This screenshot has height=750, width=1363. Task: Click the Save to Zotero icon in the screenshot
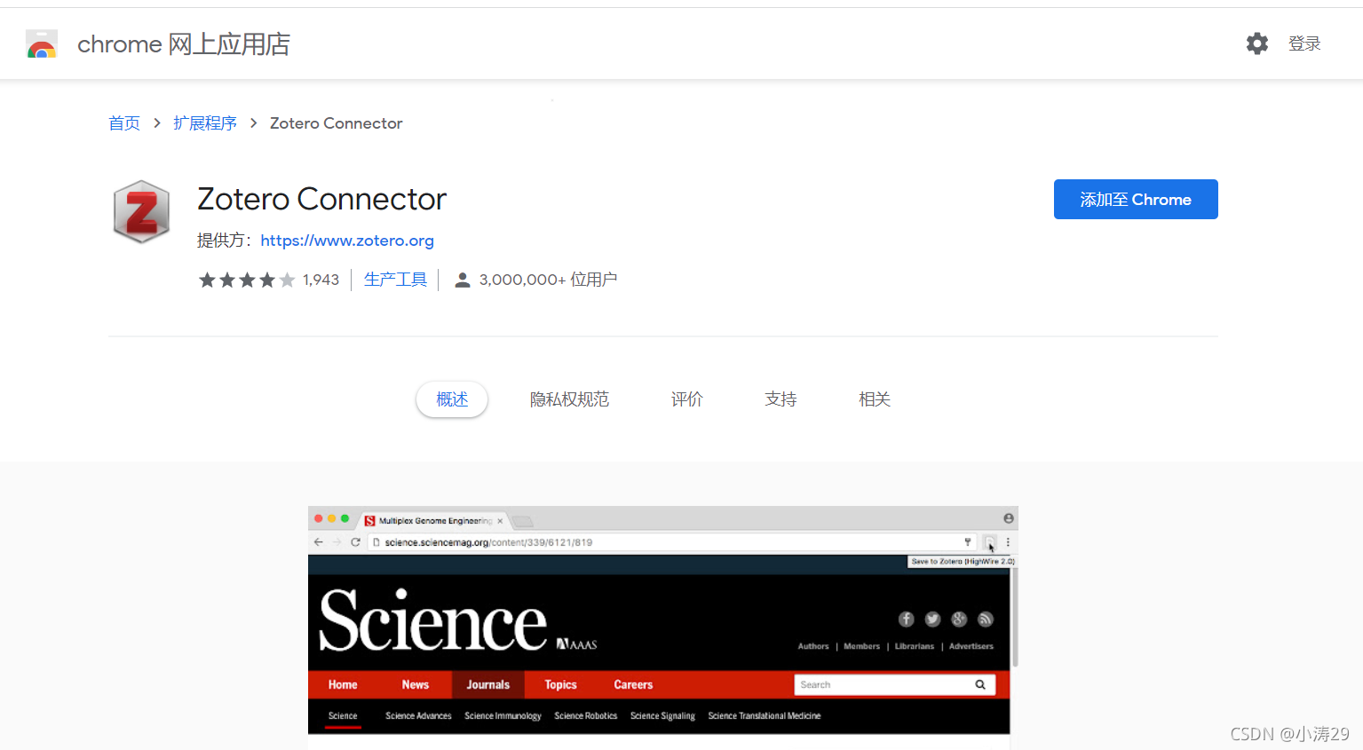[x=988, y=542]
